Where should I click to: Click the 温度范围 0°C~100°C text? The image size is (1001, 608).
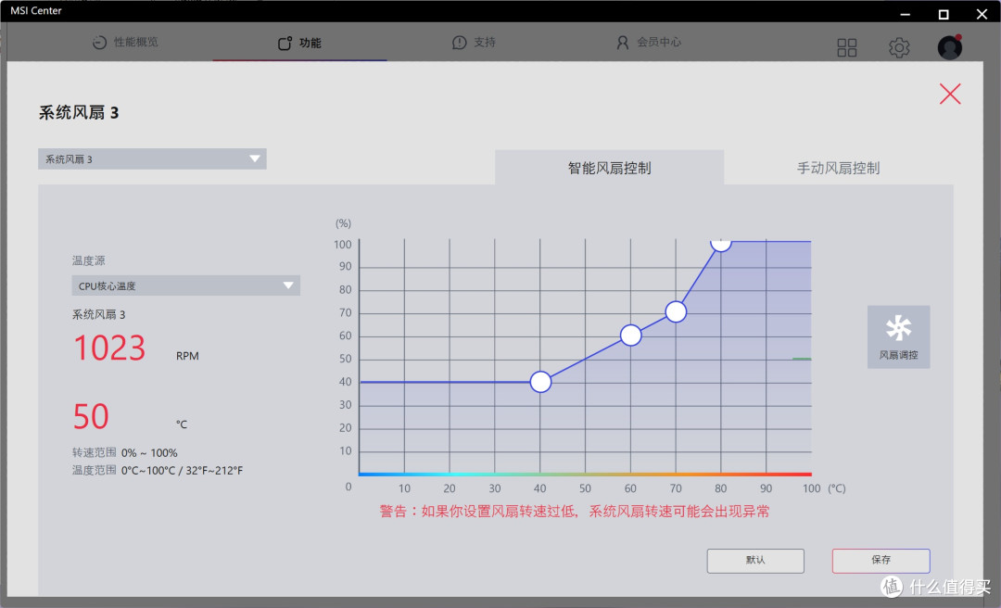pos(157,471)
